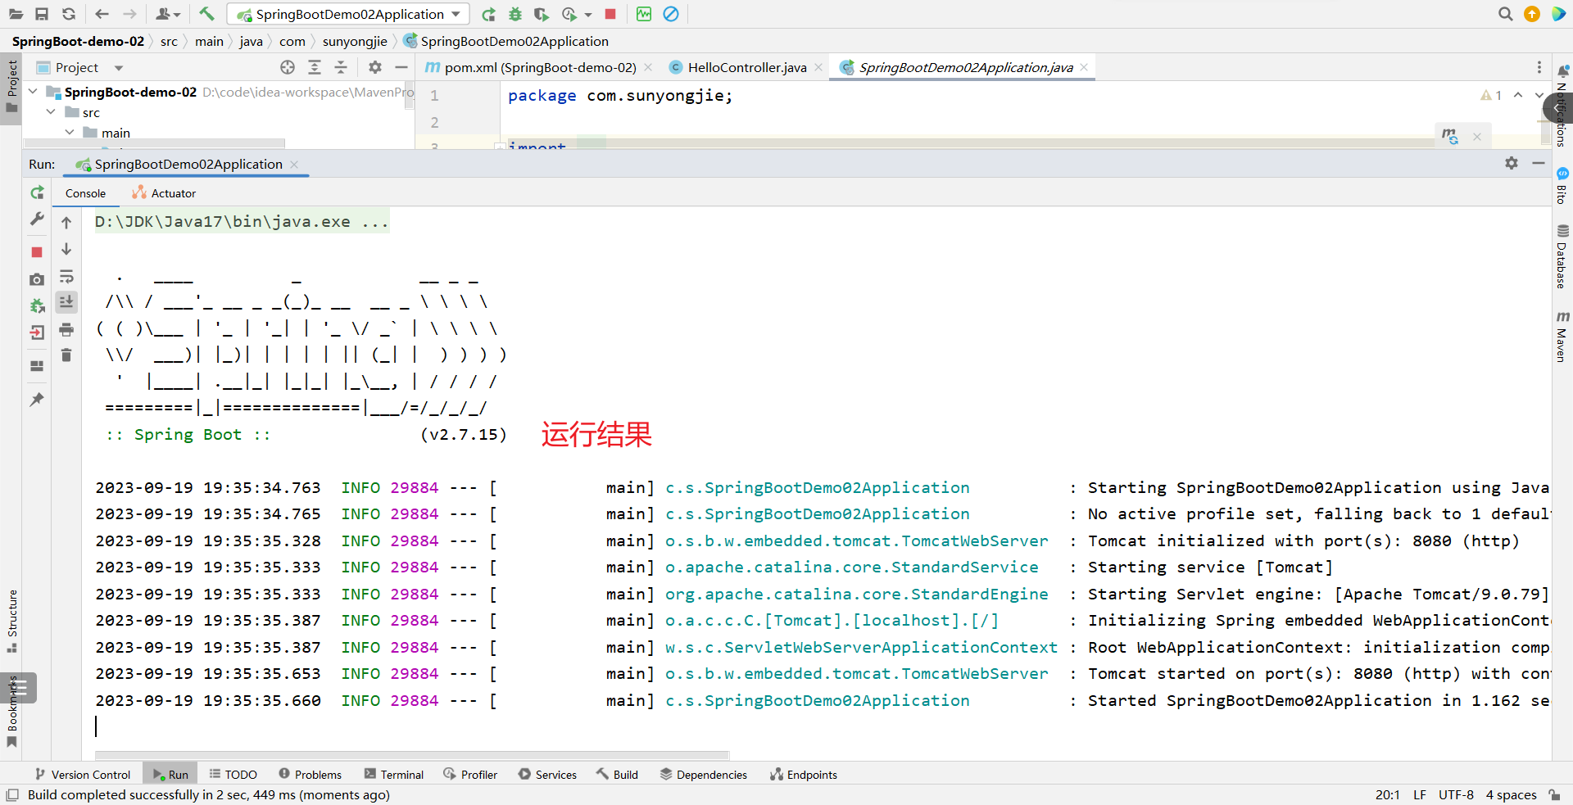This screenshot has width=1573, height=805.
Task: Open the Structure side panel
Action: pyautogui.click(x=12, y=621)
